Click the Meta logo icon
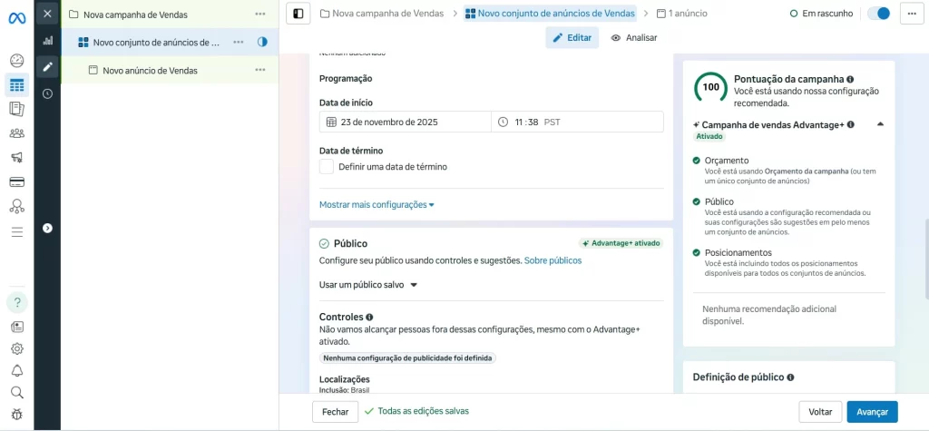This screenshot has height=431, width=929. [16, 17]
